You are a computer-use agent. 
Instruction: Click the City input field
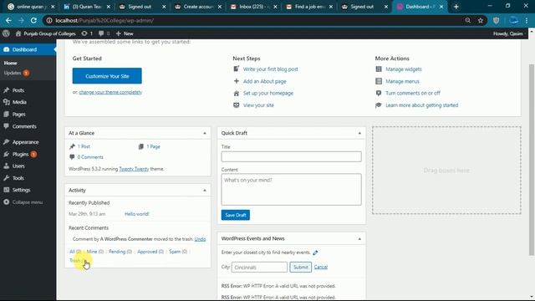[x=259, y=268]
